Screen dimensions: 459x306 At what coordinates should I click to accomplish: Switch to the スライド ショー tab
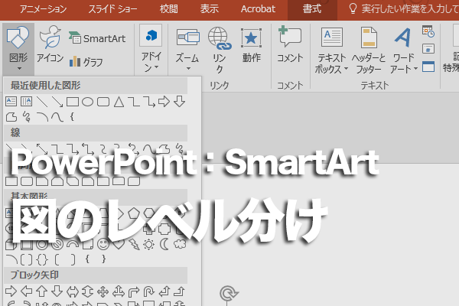(x=112, y=9)
